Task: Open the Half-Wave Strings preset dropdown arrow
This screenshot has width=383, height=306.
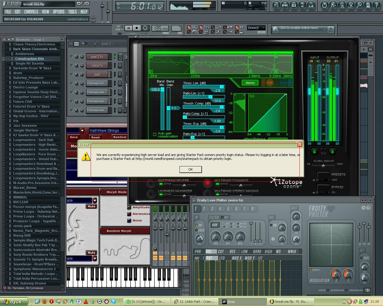Action: click(x=82, y=130)
